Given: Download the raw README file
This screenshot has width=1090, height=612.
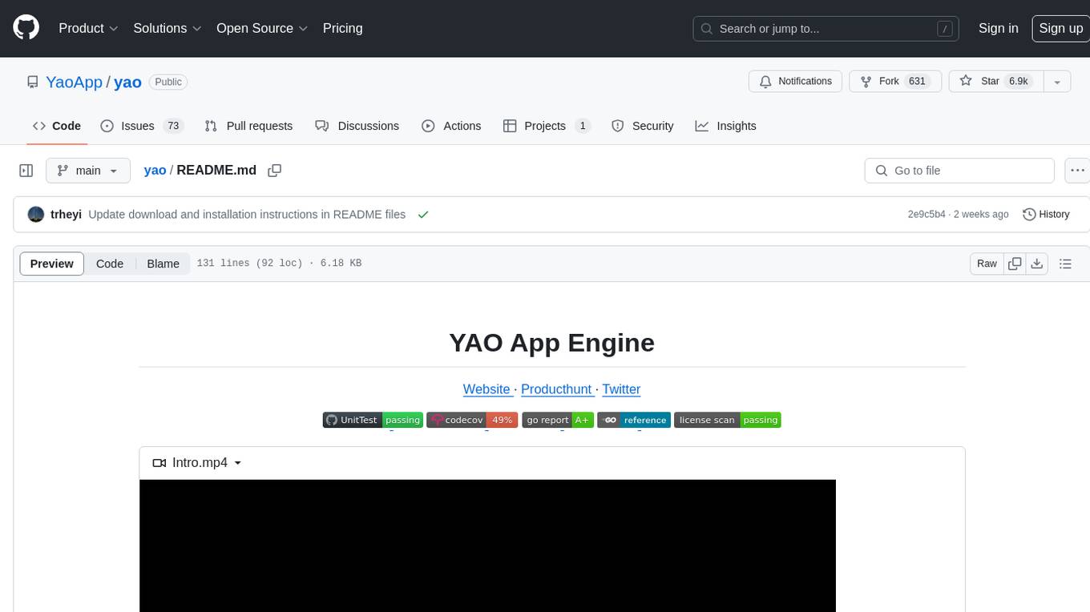Looking at the screenshot, I should 1036,264.
